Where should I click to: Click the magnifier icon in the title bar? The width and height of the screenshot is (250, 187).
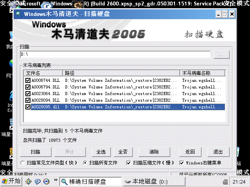[19, 14]
